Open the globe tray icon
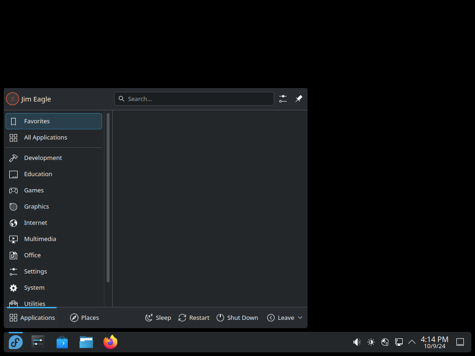Image resolution: width=475 pixels, height=356 pixels. (385, 342)
